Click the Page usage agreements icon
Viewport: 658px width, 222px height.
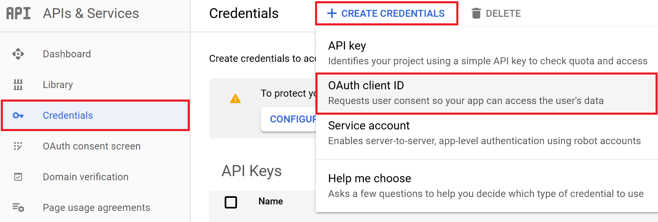(18, 208)
